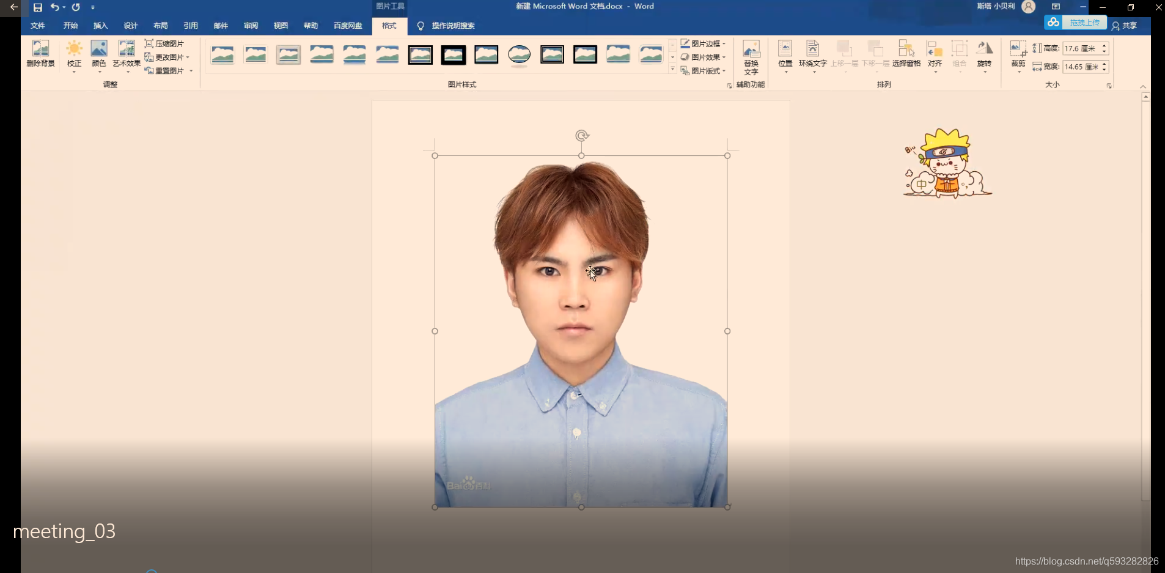Switch to the Insert (插入) tab
The height and width of the screenshot is (573, 1165).
(100, 26)
